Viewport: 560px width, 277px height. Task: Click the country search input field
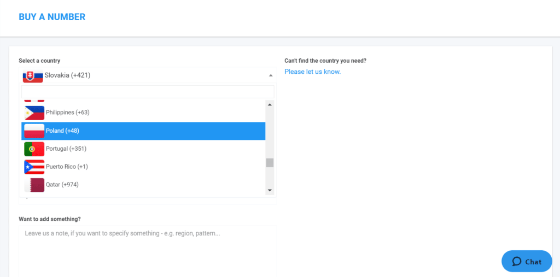tap(148, 92)
